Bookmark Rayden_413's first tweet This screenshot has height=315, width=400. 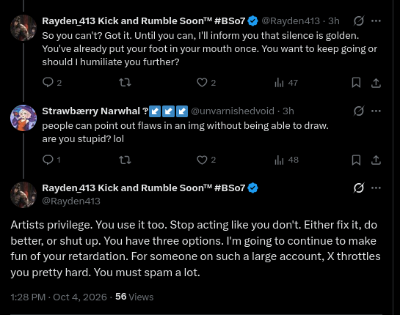pos(356,83)
